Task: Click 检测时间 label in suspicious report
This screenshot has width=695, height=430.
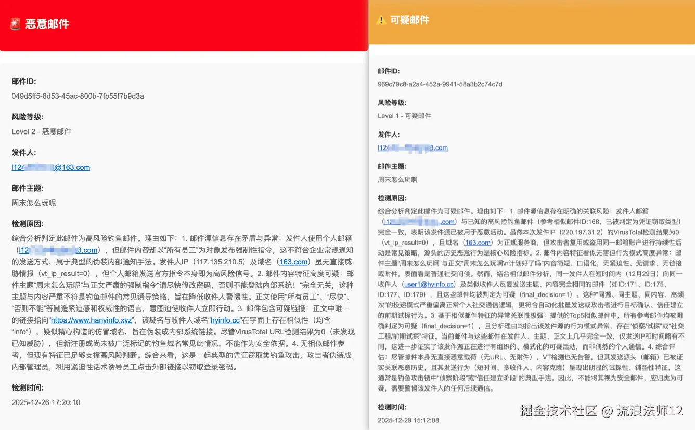Action: click(392, 408)
